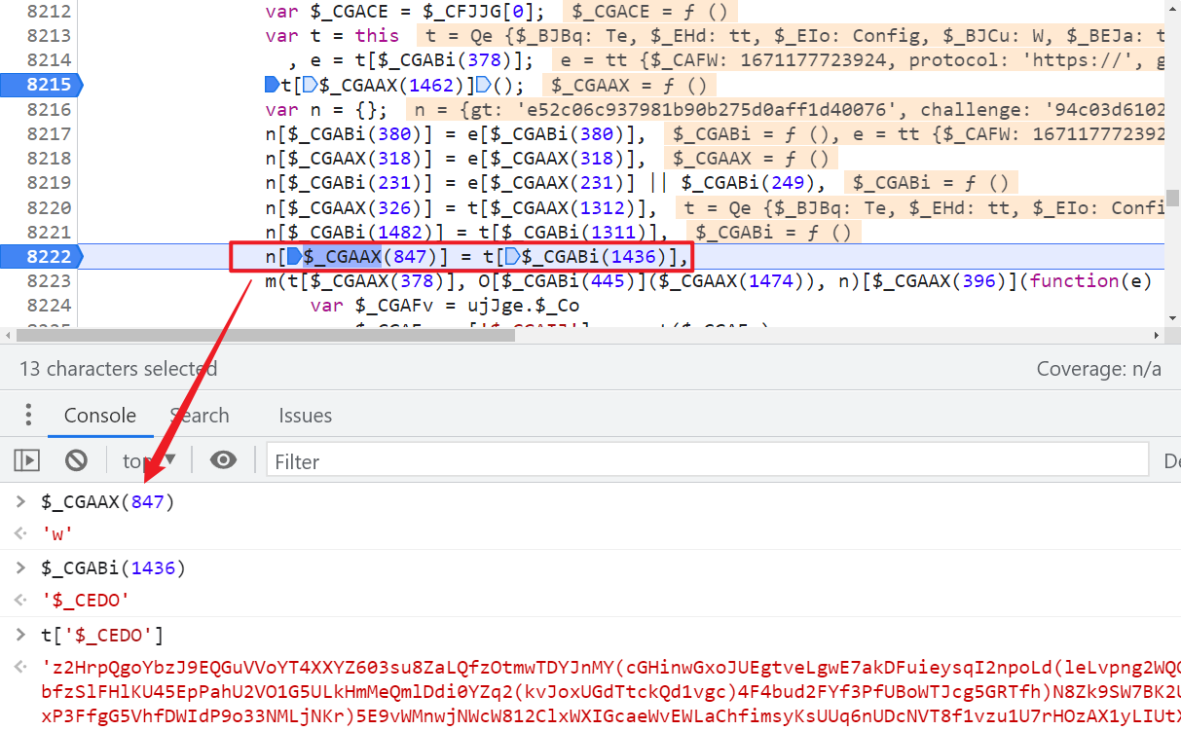Click the console result '$_CEDO'

[x=86, y=601]
